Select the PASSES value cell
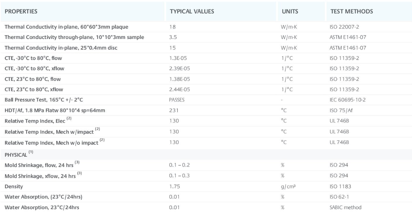 click(x=177, y=100)
